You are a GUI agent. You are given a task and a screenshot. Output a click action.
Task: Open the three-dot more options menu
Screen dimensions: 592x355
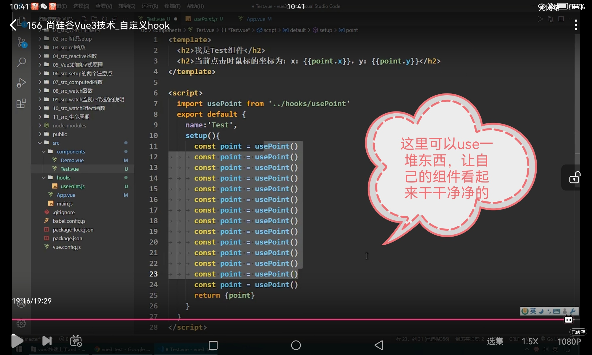(x=576, y=25)
